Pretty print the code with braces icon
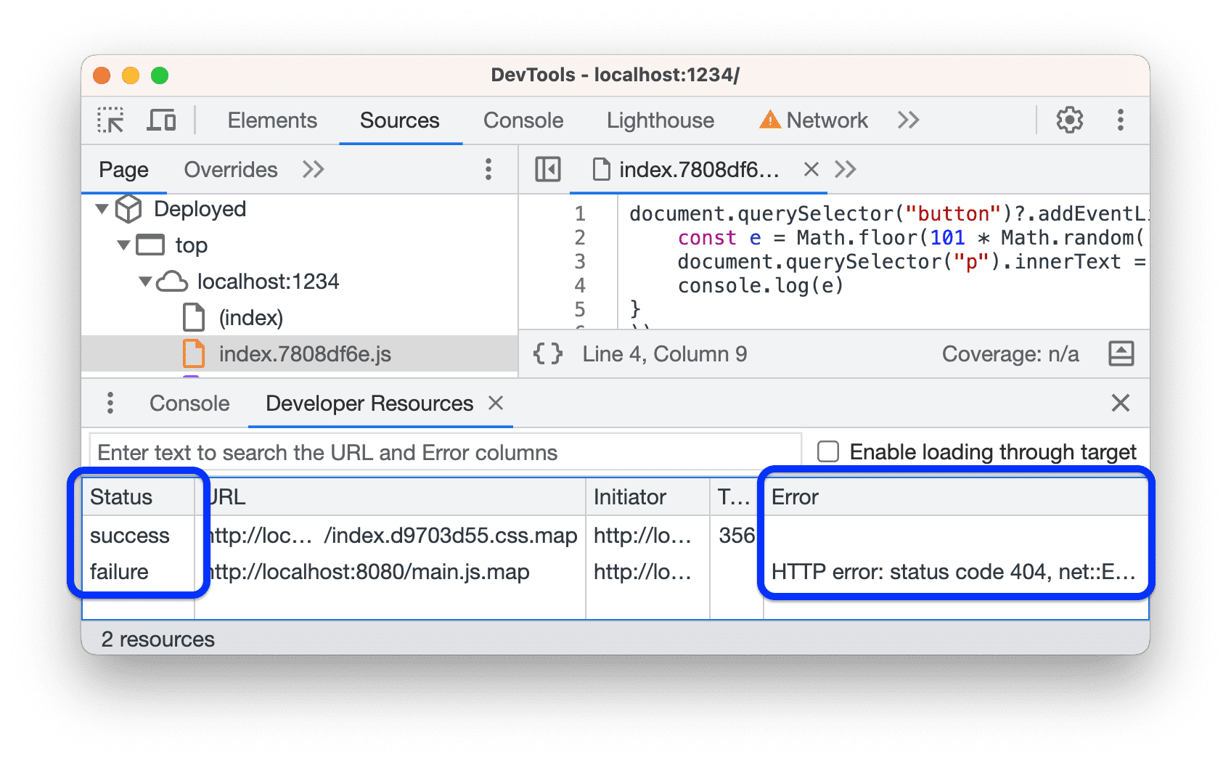Image resolution: width=1231 pixels, height=762 pixels. (547, 354)
